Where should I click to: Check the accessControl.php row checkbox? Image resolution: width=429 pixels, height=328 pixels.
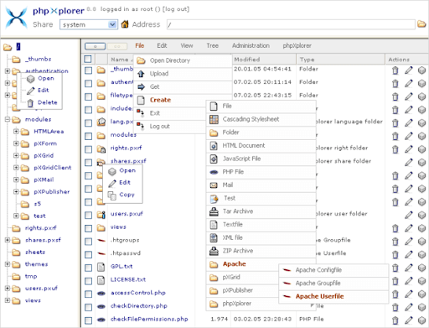pos(88,294)
